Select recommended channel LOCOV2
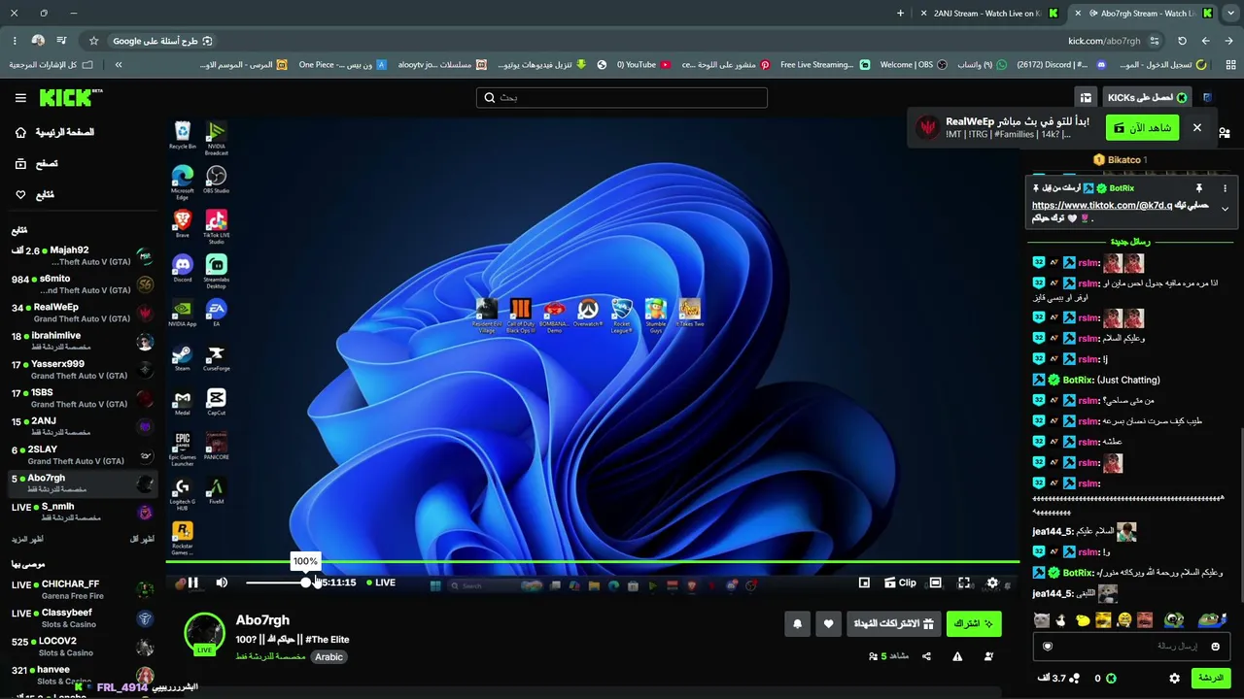1244x699 pixels. (x=82, y=647)
